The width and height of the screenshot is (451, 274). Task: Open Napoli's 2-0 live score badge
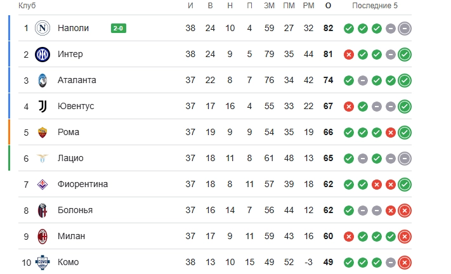pyautogui.click(x=119, y=28)
